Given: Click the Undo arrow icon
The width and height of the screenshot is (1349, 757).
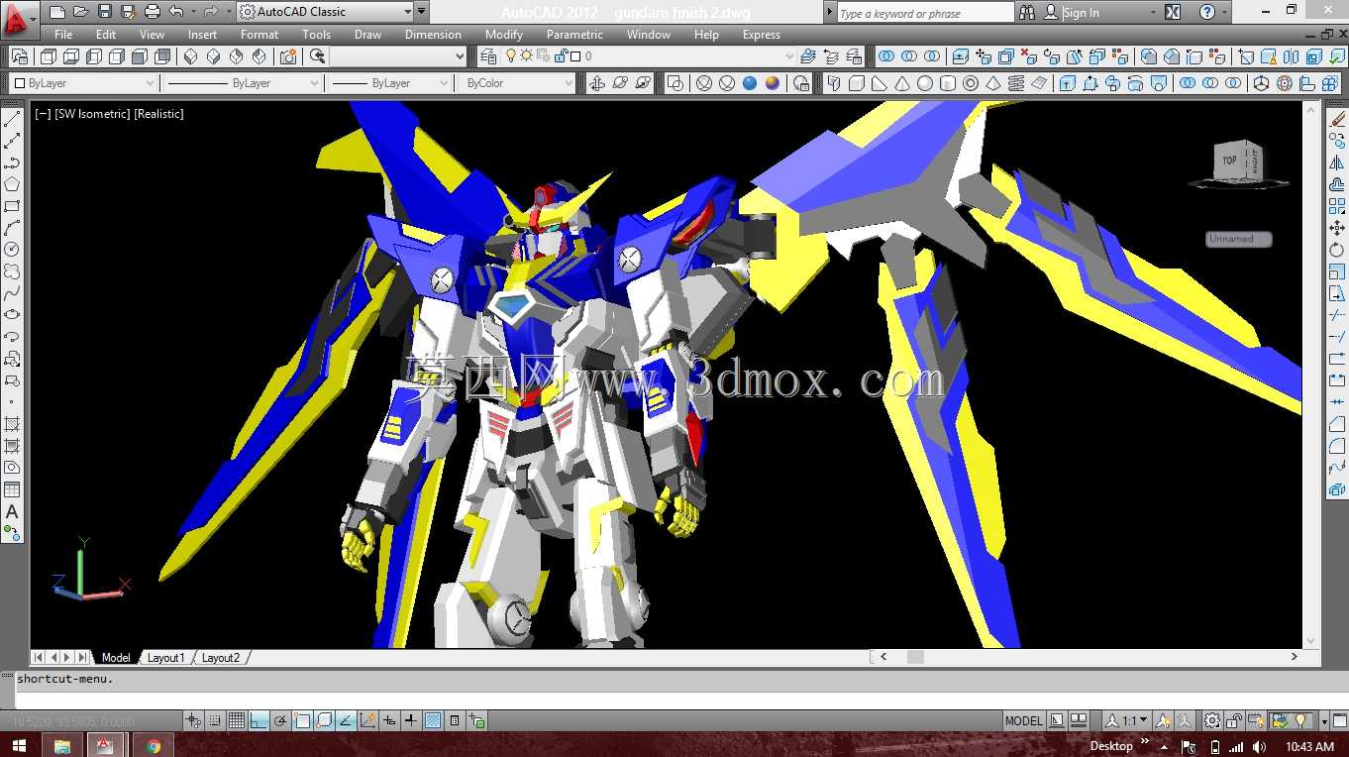Looking at the screenshot, I should (176, 12).
